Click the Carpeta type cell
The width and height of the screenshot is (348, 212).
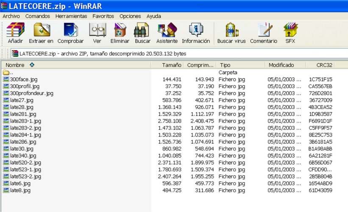tap(228, 73)
